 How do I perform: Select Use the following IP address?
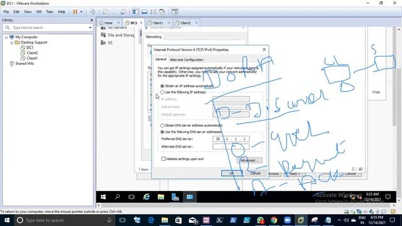[x=162, y=92]
